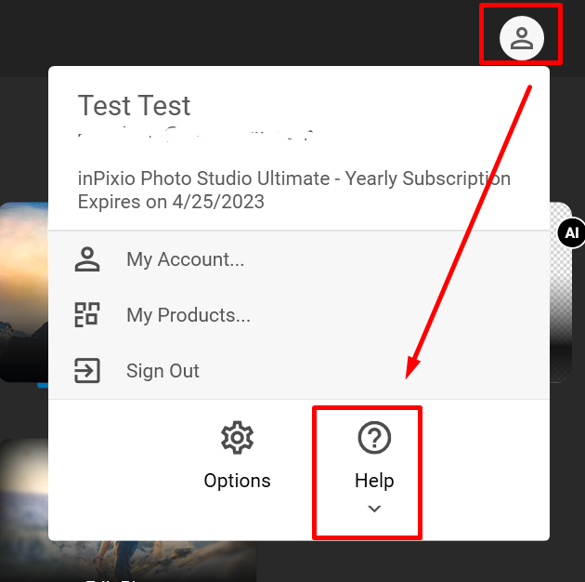Click the My Account person icon

[x=87, y=258]
